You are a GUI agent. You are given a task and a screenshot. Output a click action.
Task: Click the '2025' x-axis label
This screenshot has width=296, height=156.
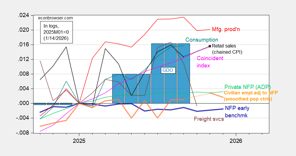pyautogui.click(x=79, y=141)
